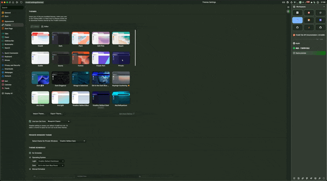This screenshot has width=327, height=181.
Task: Select the Private theme thumbnail
Action: click(x=121, y=58)
